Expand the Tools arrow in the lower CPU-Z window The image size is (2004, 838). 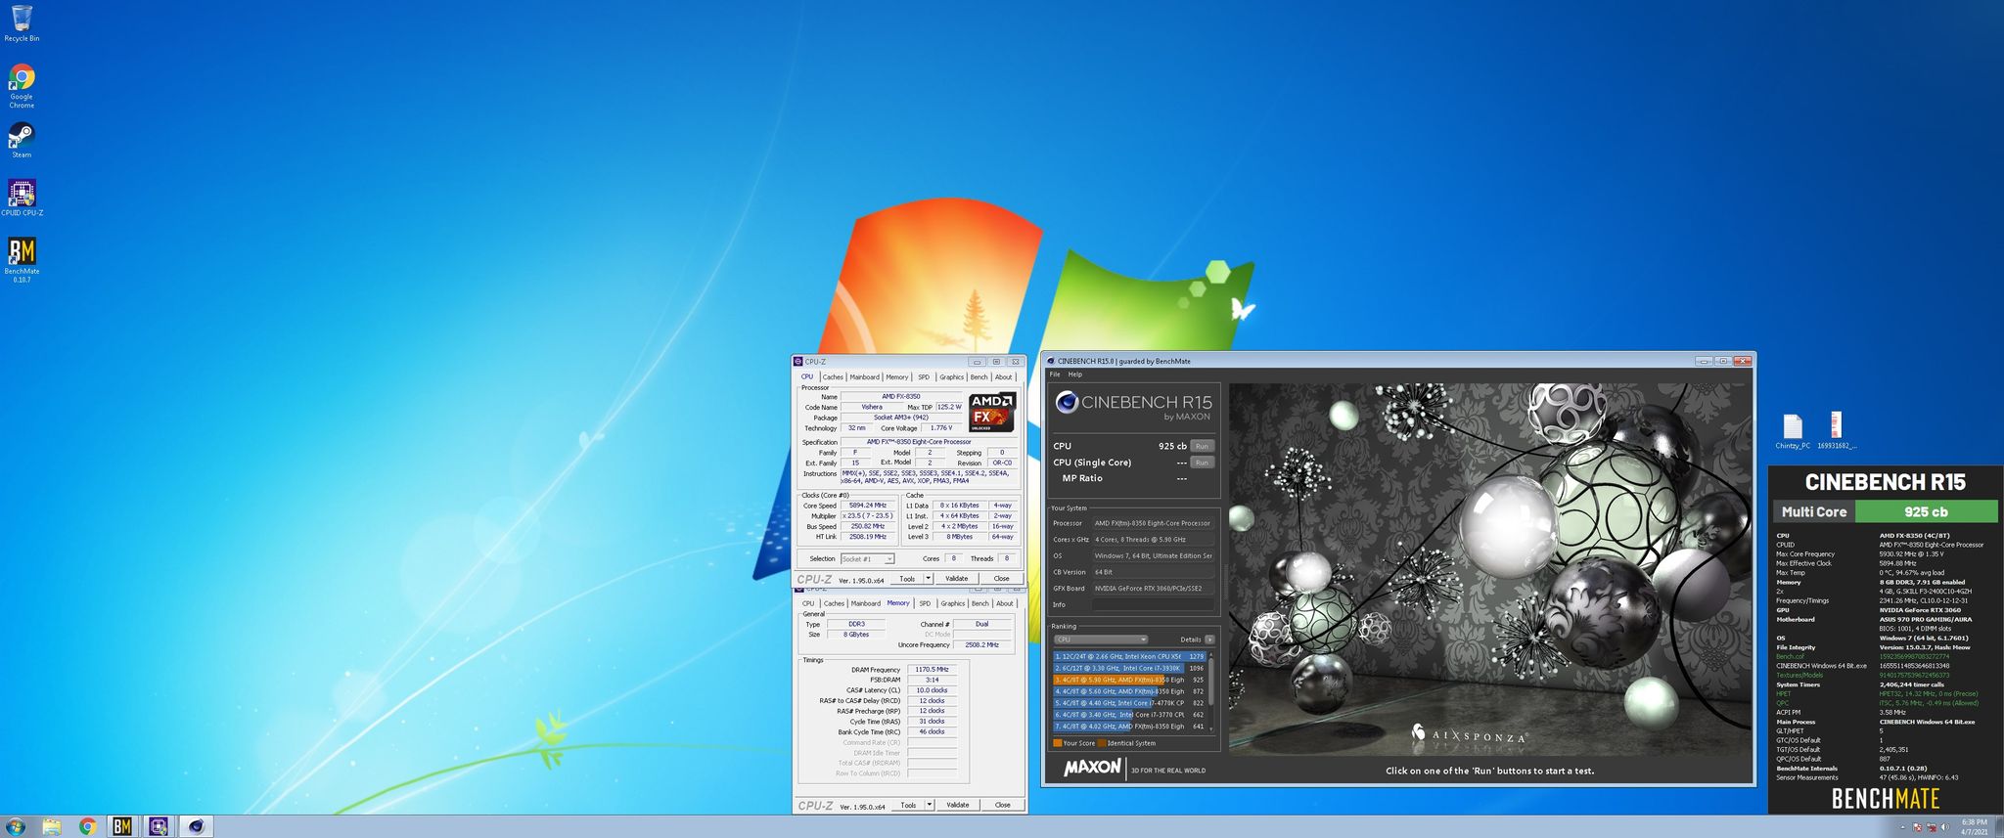click(929, 805)
